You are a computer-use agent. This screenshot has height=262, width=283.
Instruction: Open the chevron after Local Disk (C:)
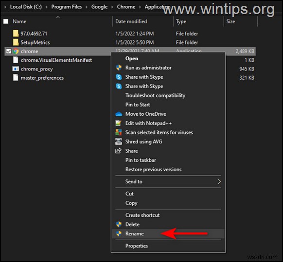click(47, 7)
